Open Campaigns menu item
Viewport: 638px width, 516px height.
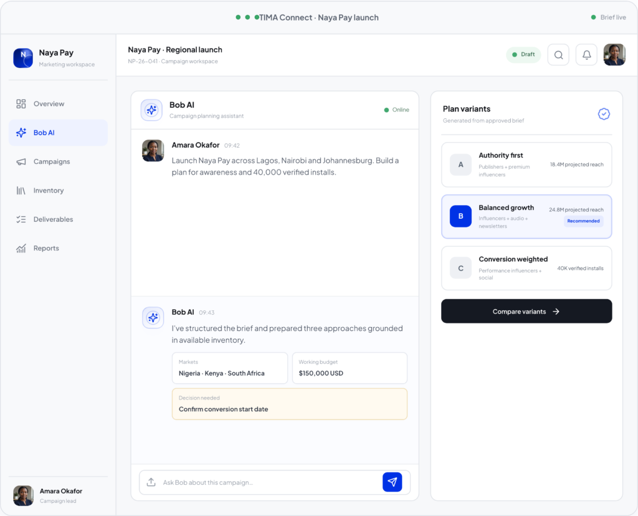tap(58, 161)
